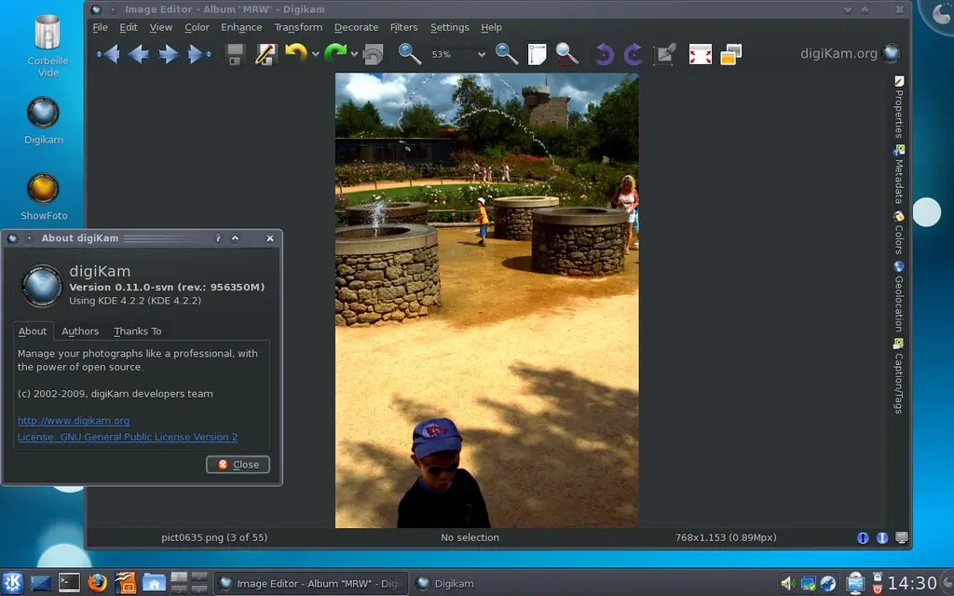
Task: Click the Undo arrow icon
Action: (x=294, y=54)
